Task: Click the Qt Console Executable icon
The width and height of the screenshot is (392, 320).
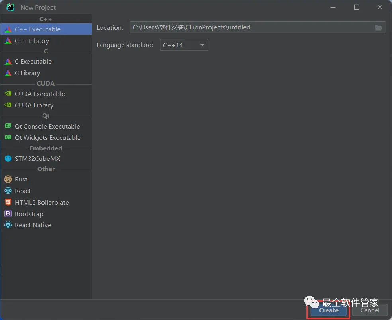Action: (8, 126)
